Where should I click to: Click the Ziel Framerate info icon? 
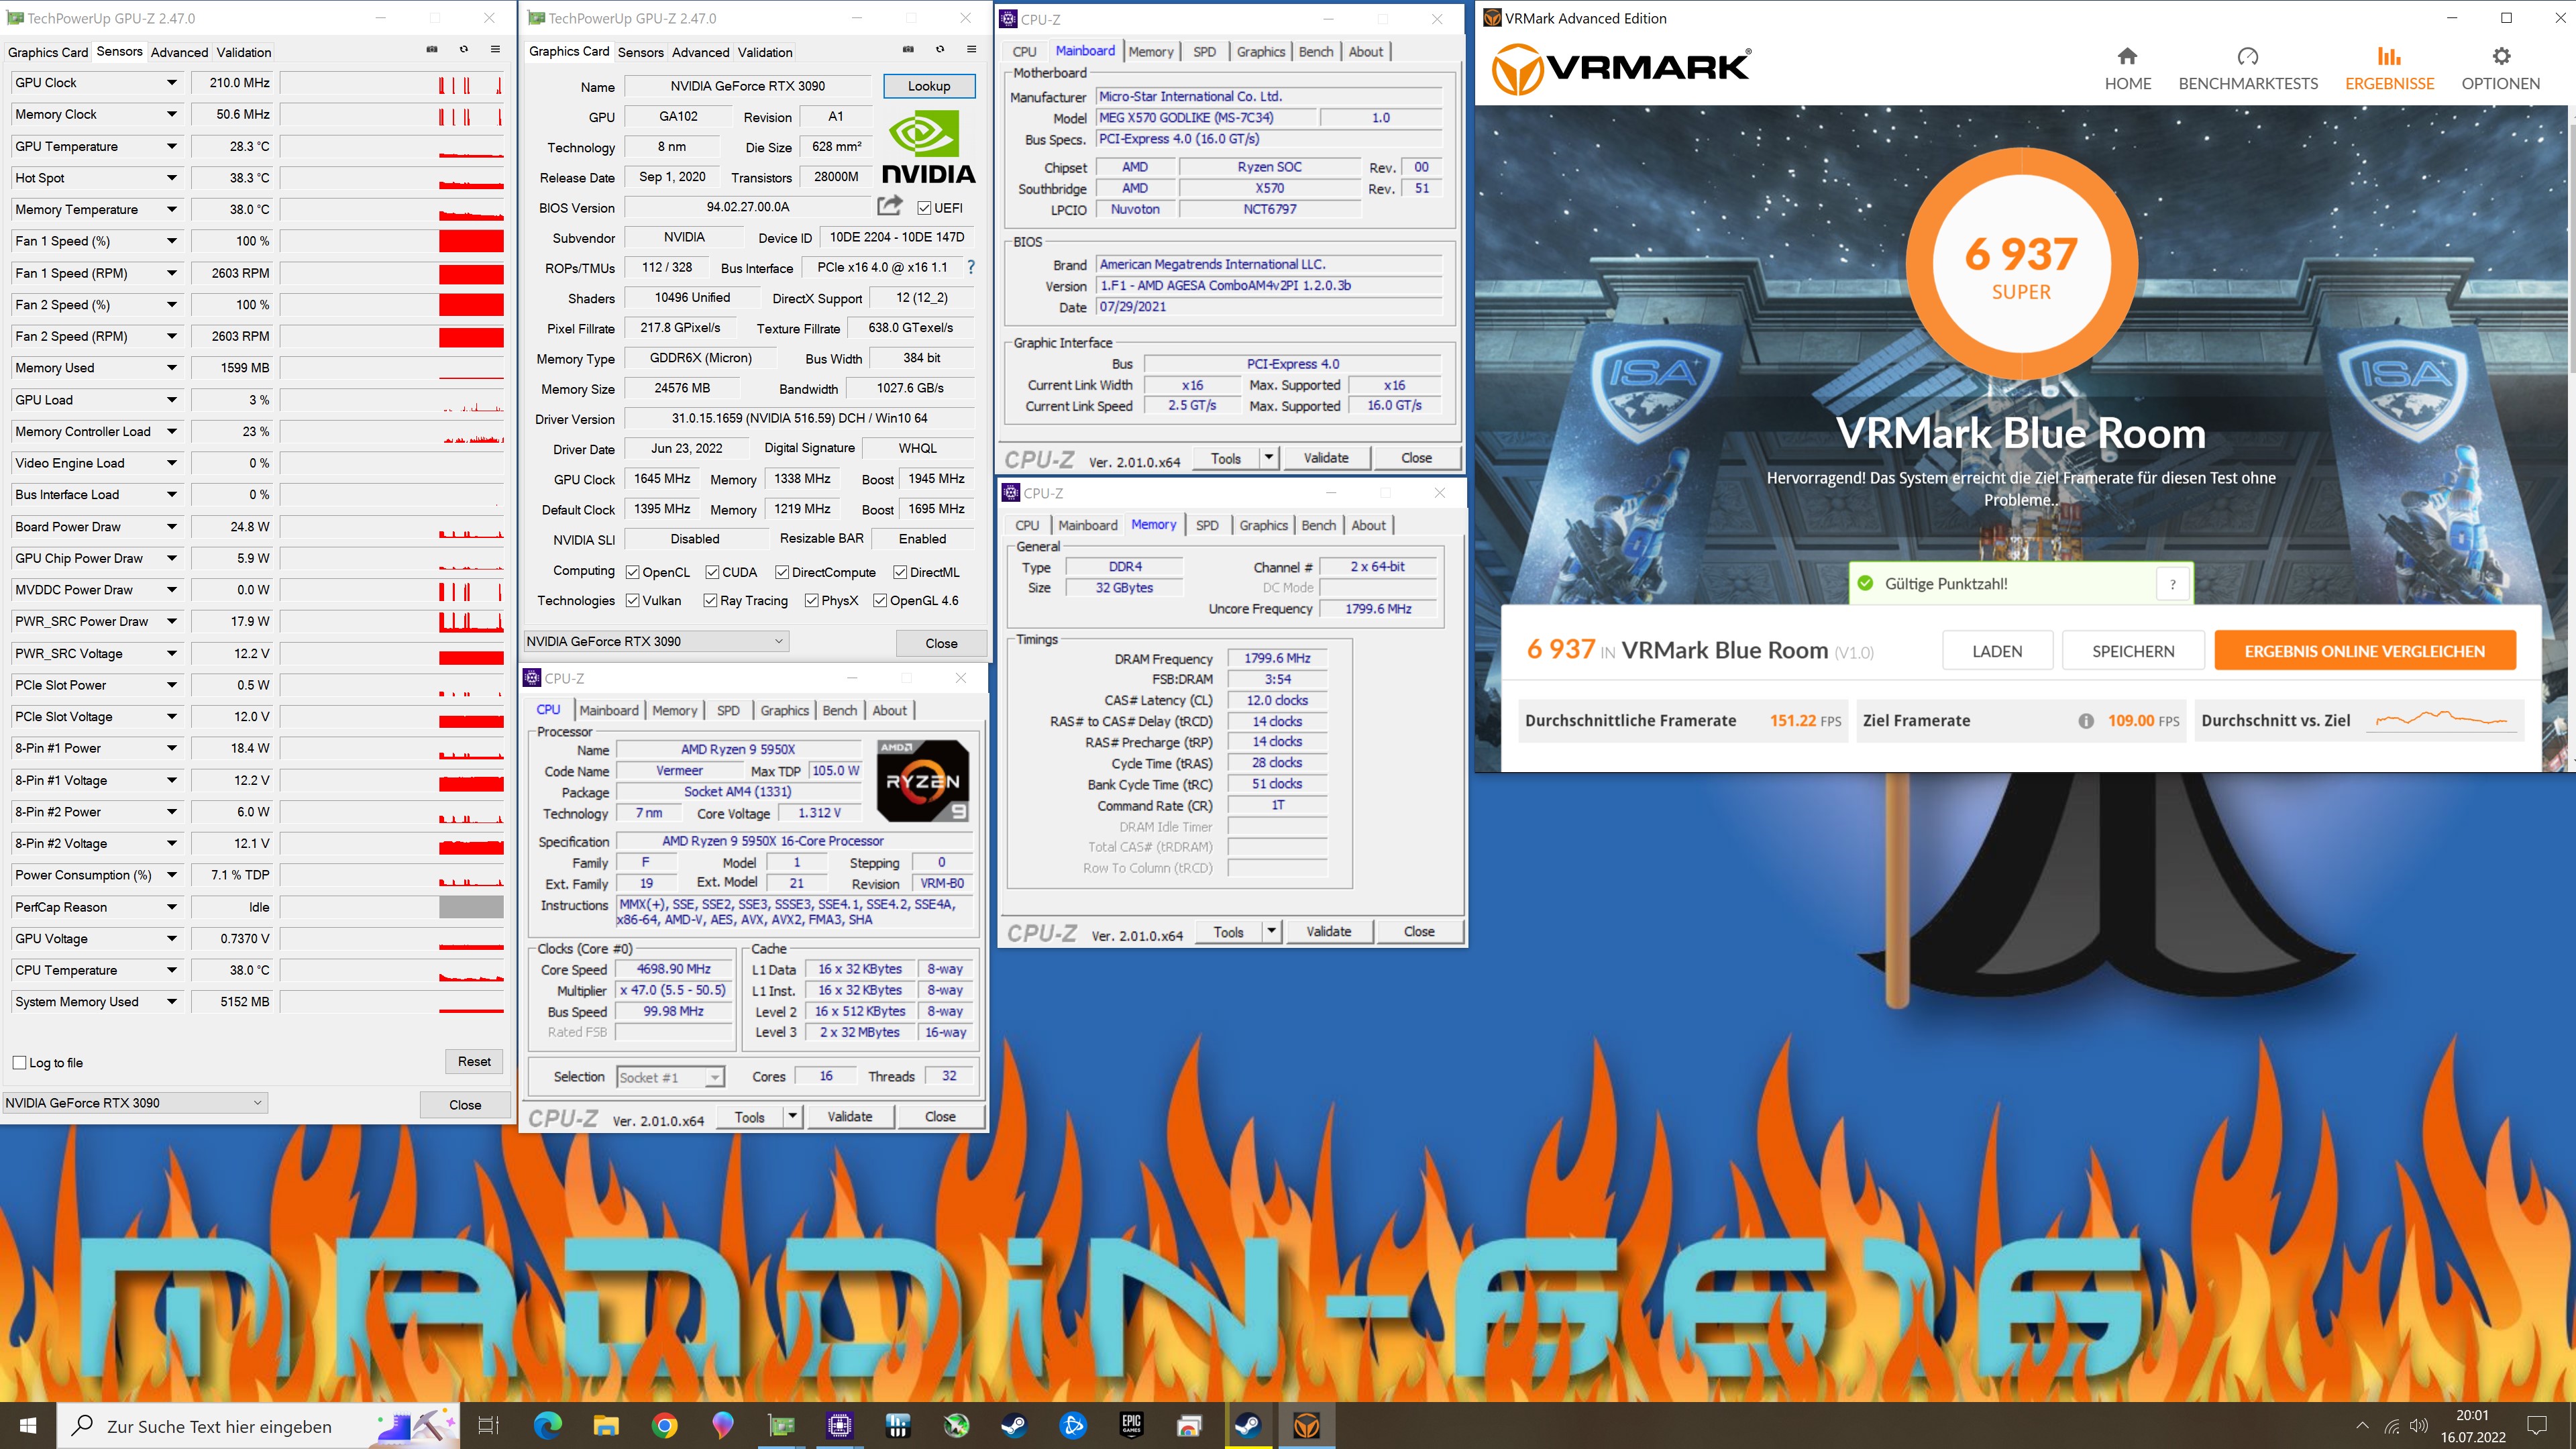click(x=2086, y=721)
